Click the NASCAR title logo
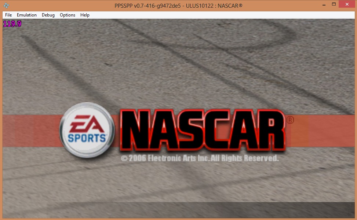Viewport: 357px width, 220px height. tap(203, 130)
